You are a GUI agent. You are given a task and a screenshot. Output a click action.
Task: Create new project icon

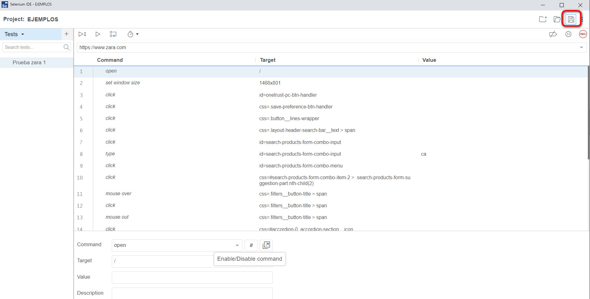(x=543, y=19)
